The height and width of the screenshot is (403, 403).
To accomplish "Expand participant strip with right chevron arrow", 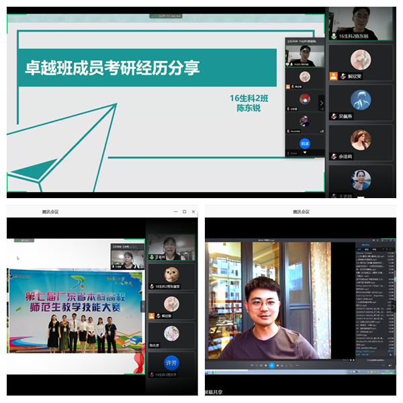I will click(x=321, y=103).
